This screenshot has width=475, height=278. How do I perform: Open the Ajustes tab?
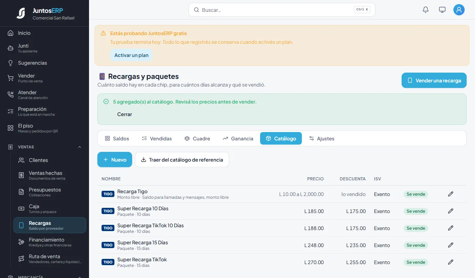pos(322,138)
